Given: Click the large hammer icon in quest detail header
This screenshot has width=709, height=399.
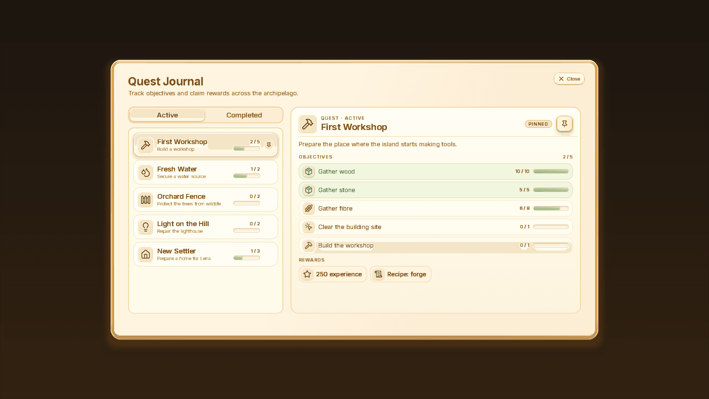Looking at the screenshot, I should (308, 124).
